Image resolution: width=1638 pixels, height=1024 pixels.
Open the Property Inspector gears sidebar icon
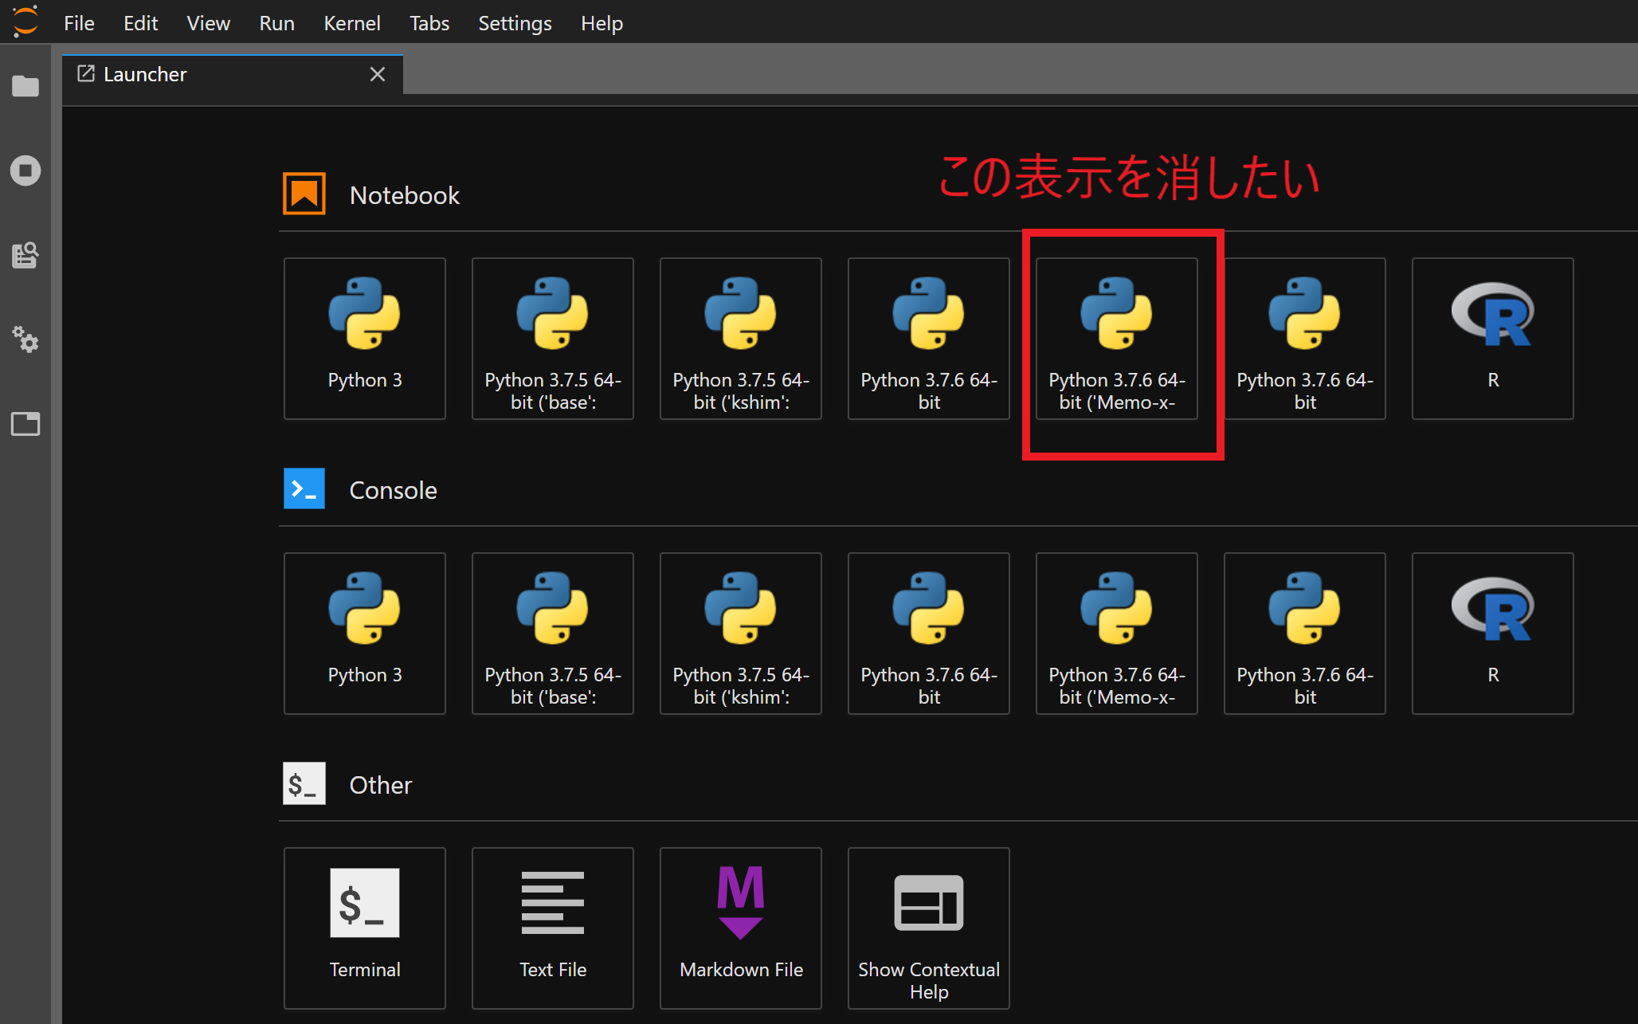point(25,339)
